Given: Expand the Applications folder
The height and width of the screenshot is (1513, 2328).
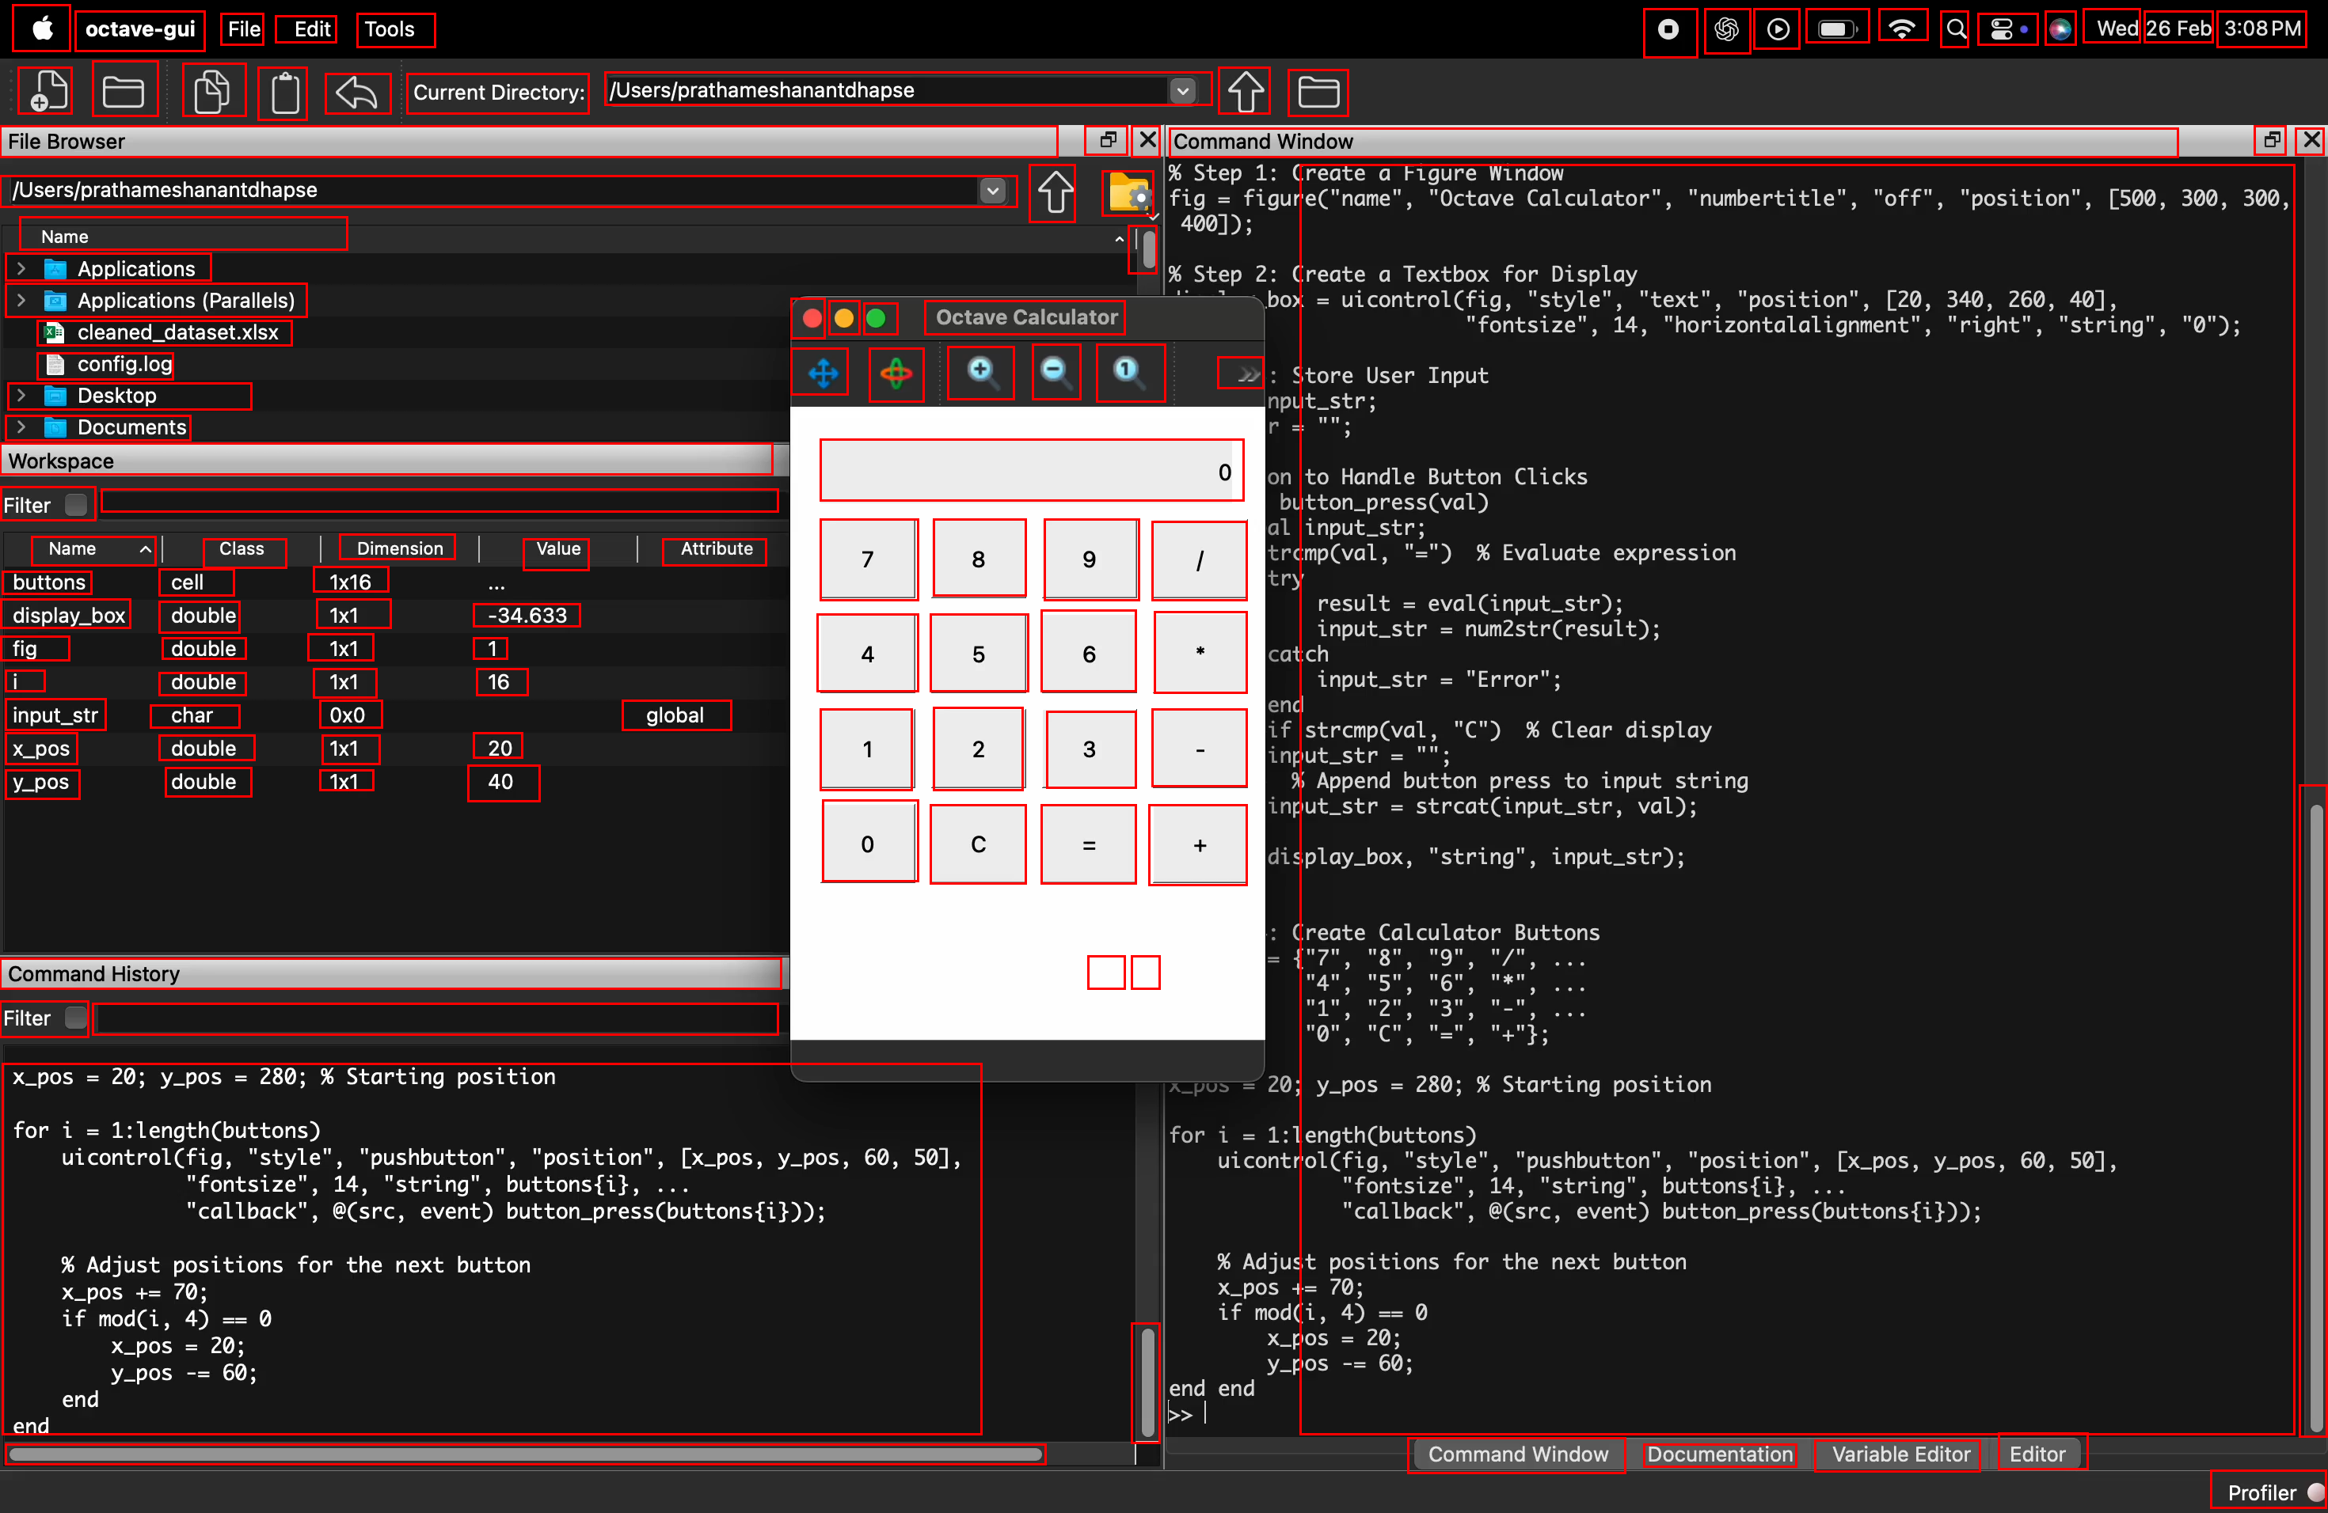Looking at the screenshot, I should 21,267.
